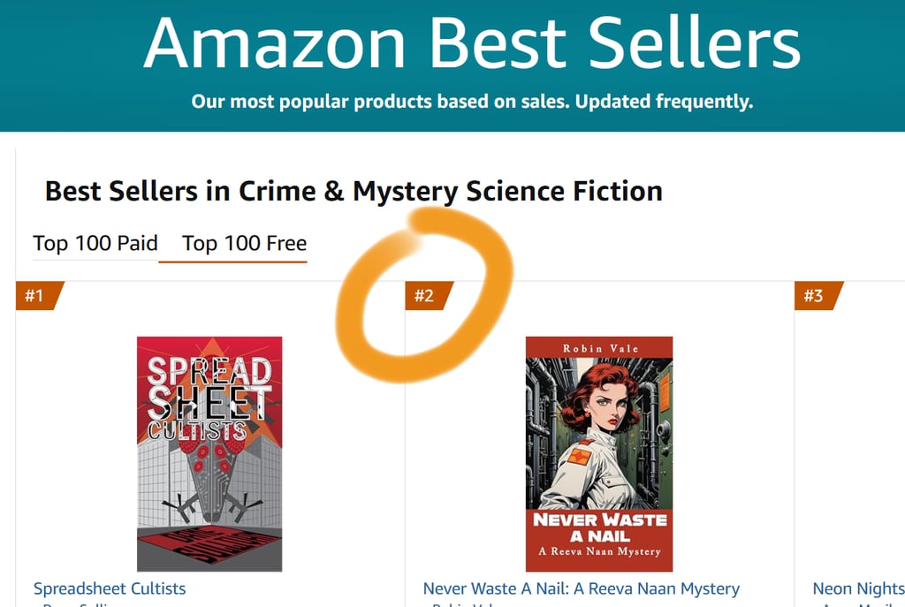Image resolution: width=905 pixels, height=607 pixels.
Task: Click the 'Spread Sheet' text on first cover
Action: tap(209, 387)
